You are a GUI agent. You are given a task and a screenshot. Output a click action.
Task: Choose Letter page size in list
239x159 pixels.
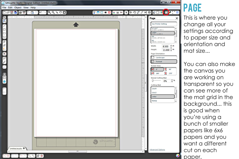tap(163, 33)
